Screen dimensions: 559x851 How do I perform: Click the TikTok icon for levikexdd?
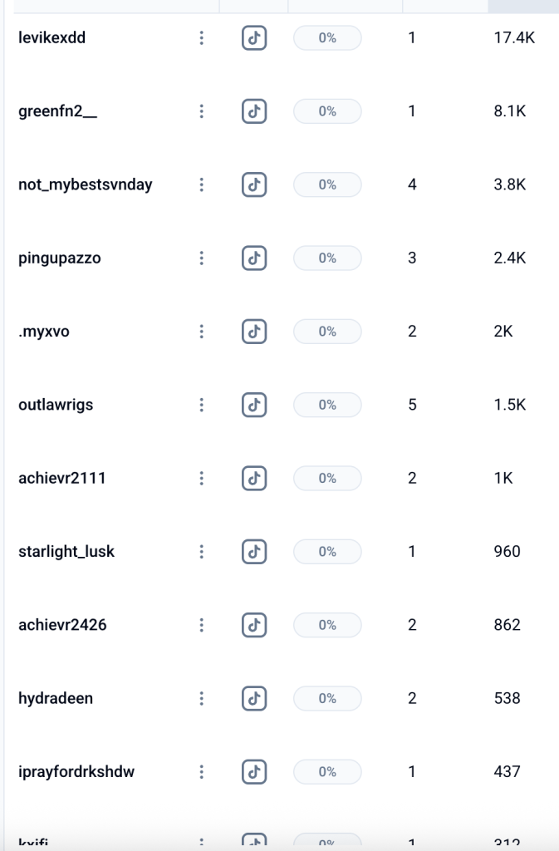click(254, 38)
